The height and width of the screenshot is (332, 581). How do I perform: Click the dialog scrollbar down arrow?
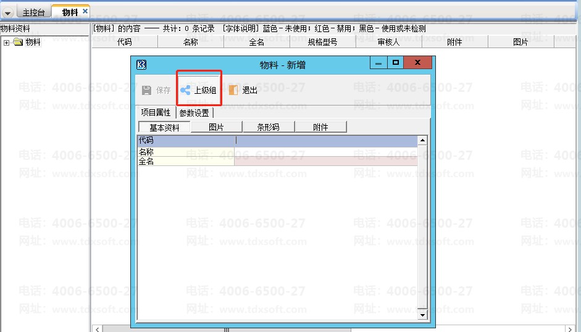click(422, 315)
